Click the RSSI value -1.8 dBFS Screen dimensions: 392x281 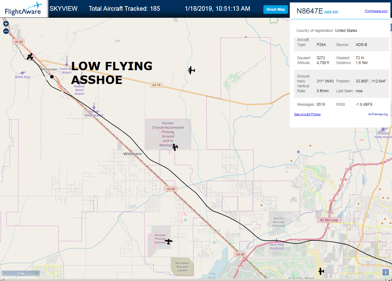pos(364,104)
